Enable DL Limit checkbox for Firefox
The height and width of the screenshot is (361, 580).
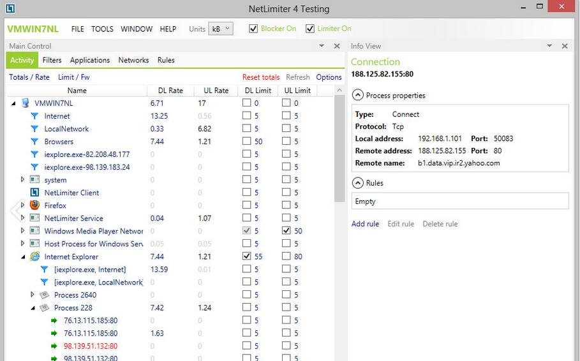[247, 205]
